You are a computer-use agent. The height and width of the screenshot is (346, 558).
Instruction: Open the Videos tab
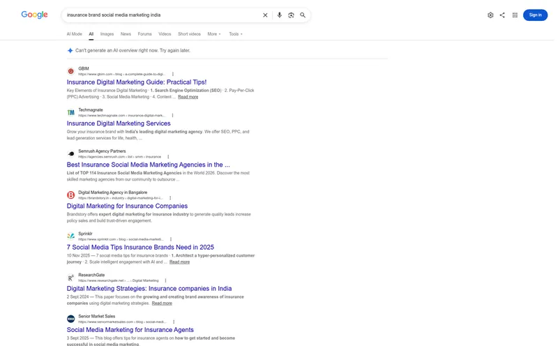(x=165, y=34)
